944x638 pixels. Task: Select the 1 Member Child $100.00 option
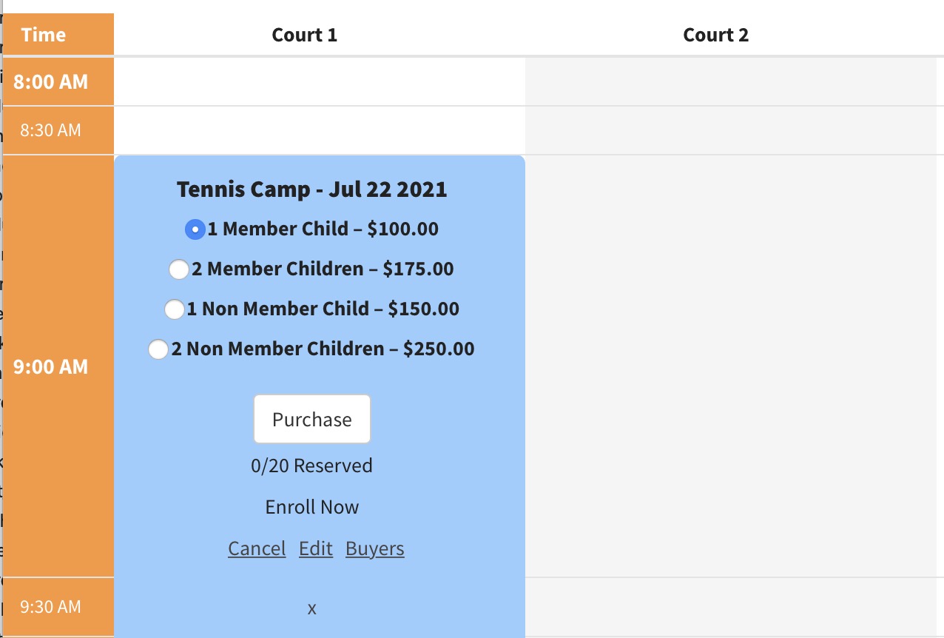coord(195,229)
